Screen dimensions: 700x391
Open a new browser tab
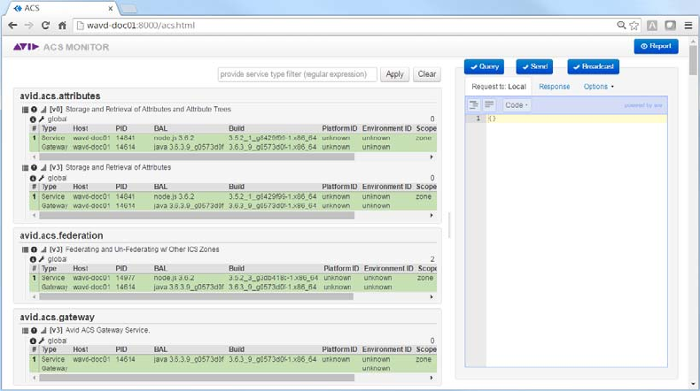pyautogui.click(x=128, y=9)
